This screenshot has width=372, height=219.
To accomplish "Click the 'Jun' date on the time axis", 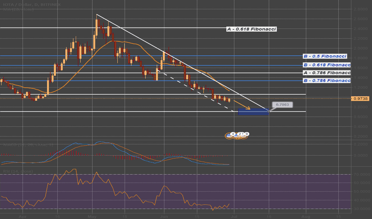I will (x=164, y=216).
